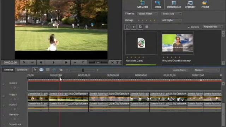This screenshot has width=226, height=127.
Task: Add default text with the T icon
Action: point(117,62)
